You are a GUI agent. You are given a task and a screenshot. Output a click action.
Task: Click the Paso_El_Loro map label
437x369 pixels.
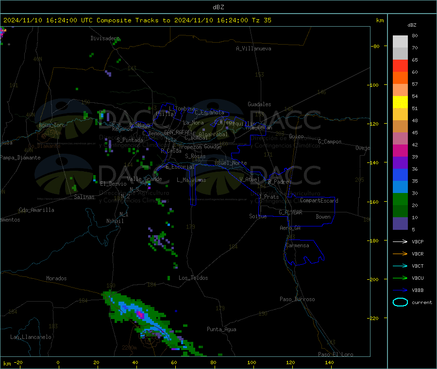336,354
